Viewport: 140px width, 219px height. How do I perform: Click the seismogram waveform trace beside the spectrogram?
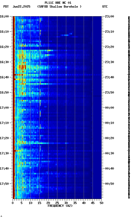point(129,107)
